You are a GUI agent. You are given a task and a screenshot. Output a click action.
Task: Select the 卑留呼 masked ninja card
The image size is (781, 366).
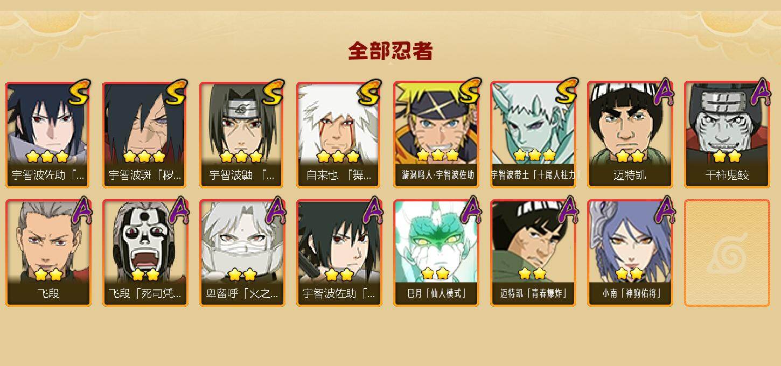(242, 253)
